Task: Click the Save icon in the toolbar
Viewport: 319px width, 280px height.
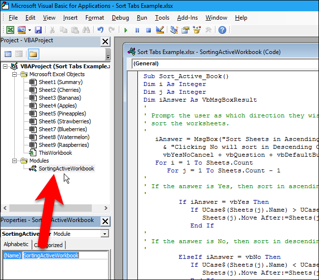Action: [x=38, y=30]
